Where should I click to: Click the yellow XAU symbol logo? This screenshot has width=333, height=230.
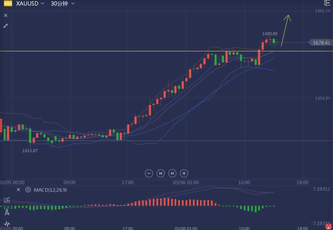8,3
